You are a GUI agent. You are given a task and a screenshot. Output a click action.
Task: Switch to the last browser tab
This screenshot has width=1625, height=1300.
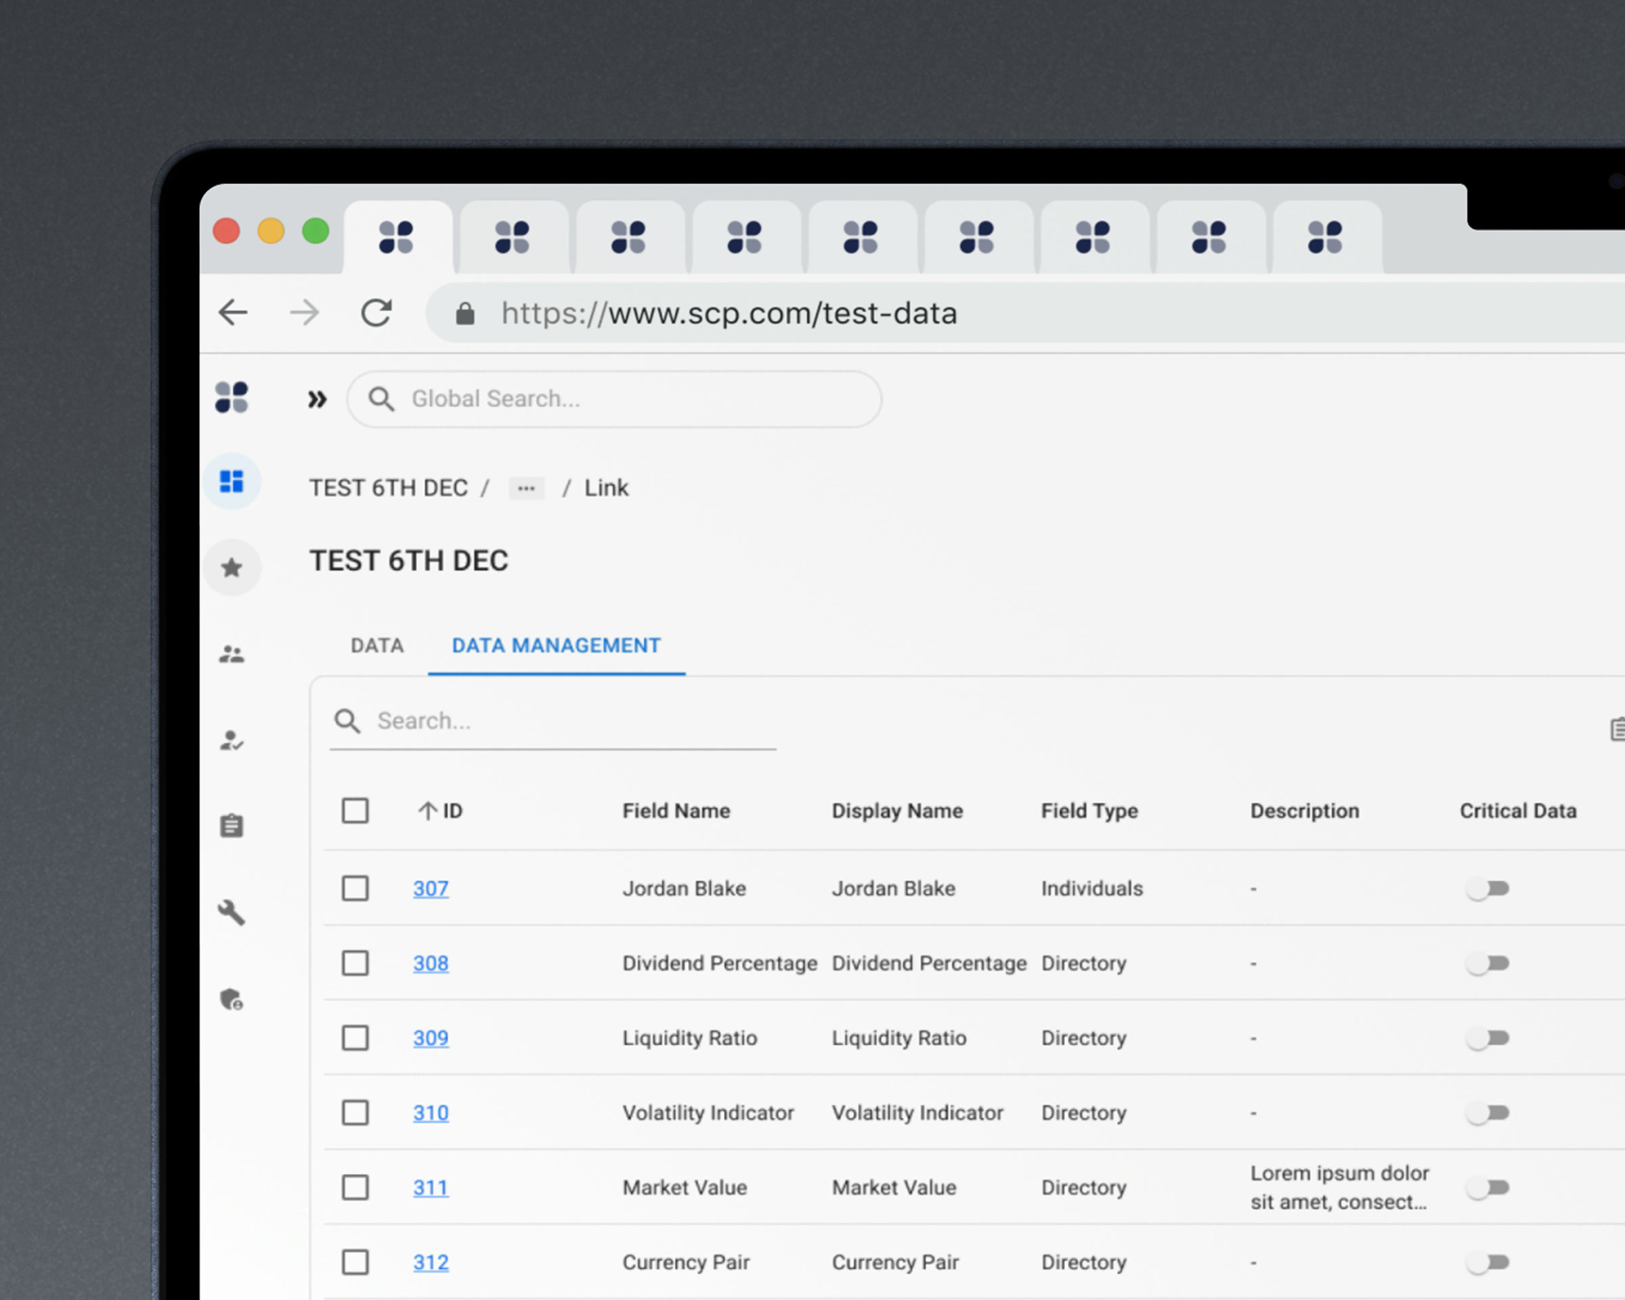[1326, 238]
